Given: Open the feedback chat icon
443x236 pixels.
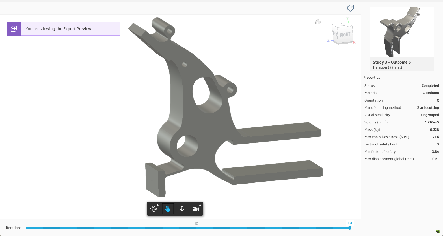Looking at the screenshot, I should (x=438, y=231).
